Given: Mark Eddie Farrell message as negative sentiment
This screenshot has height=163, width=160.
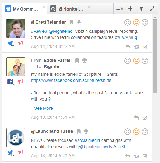Looking at the screenshot, I should (145, 61).
